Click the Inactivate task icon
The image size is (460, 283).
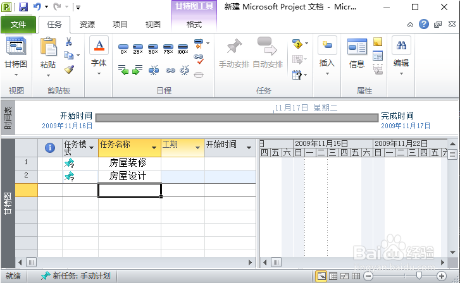199,75
